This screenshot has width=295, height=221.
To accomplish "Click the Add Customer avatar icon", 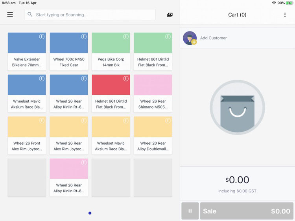I will [190, 38].
